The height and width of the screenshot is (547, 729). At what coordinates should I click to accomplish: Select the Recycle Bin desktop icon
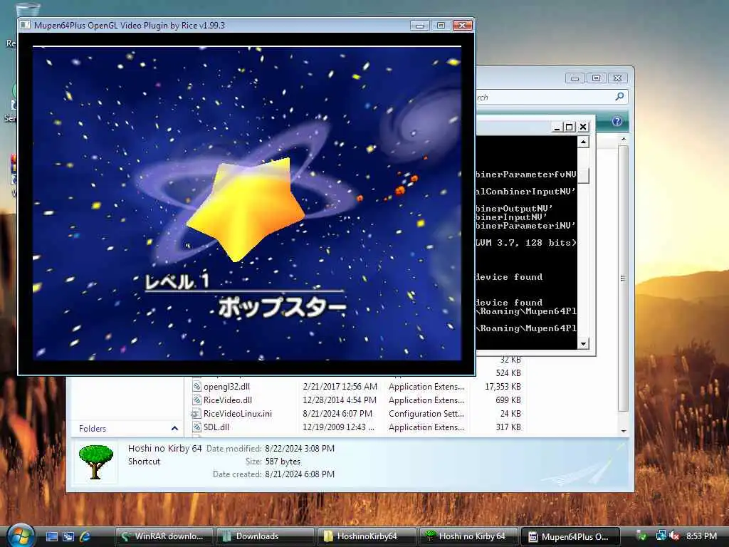(27, 9)
